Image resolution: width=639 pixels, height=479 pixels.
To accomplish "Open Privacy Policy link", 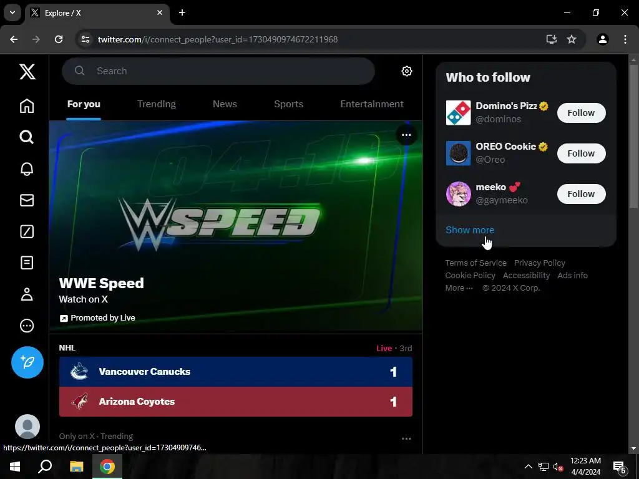I will 539,263.
